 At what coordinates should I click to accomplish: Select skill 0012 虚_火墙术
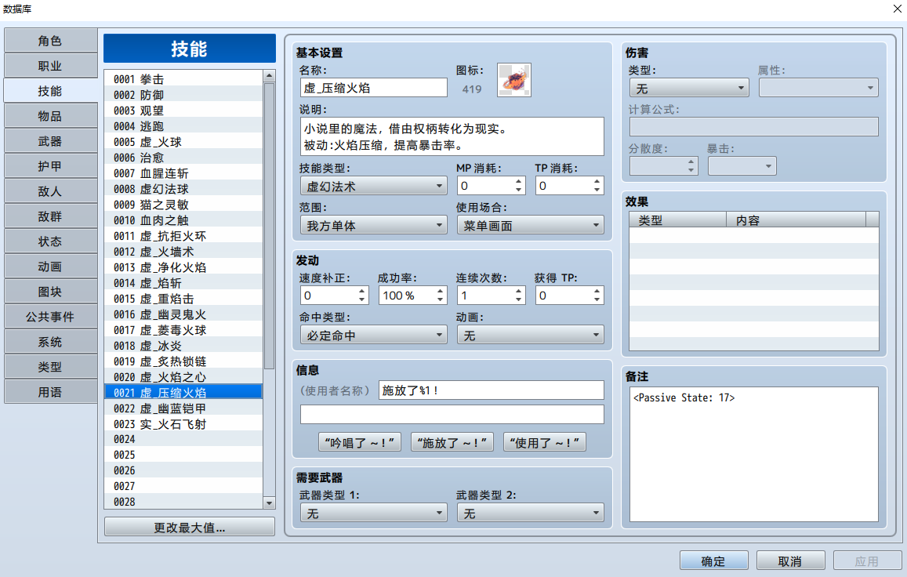[183, 251]
